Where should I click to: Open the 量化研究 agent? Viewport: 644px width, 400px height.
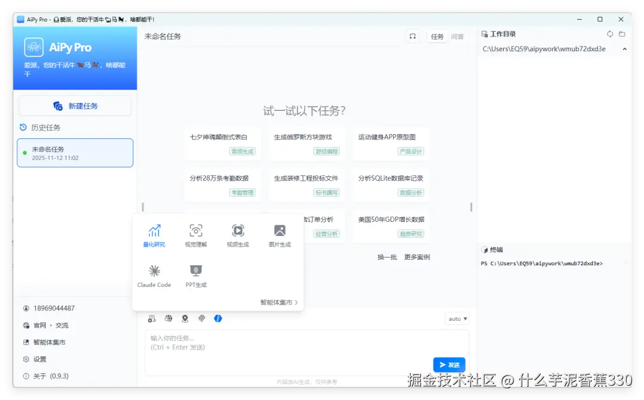tap(154, 235)
